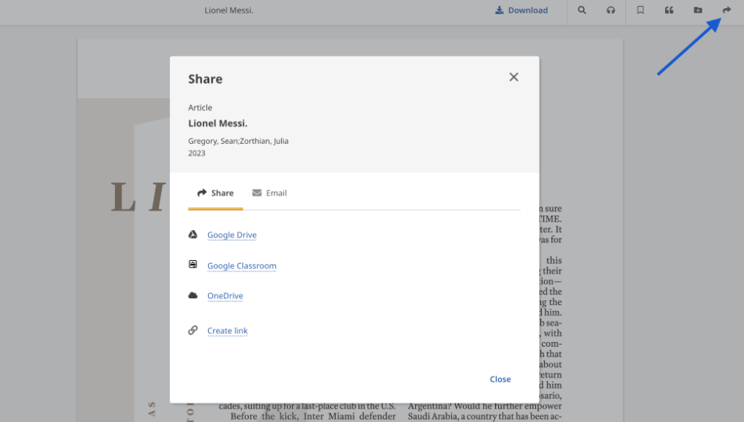Click the chain link icon
The height and width of the screenshot is (422, 744).
[192, 330]
